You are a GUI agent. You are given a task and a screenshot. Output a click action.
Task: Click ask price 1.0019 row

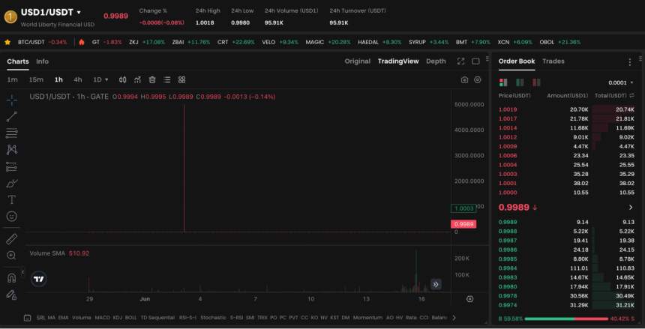click(x=566, y=109)
